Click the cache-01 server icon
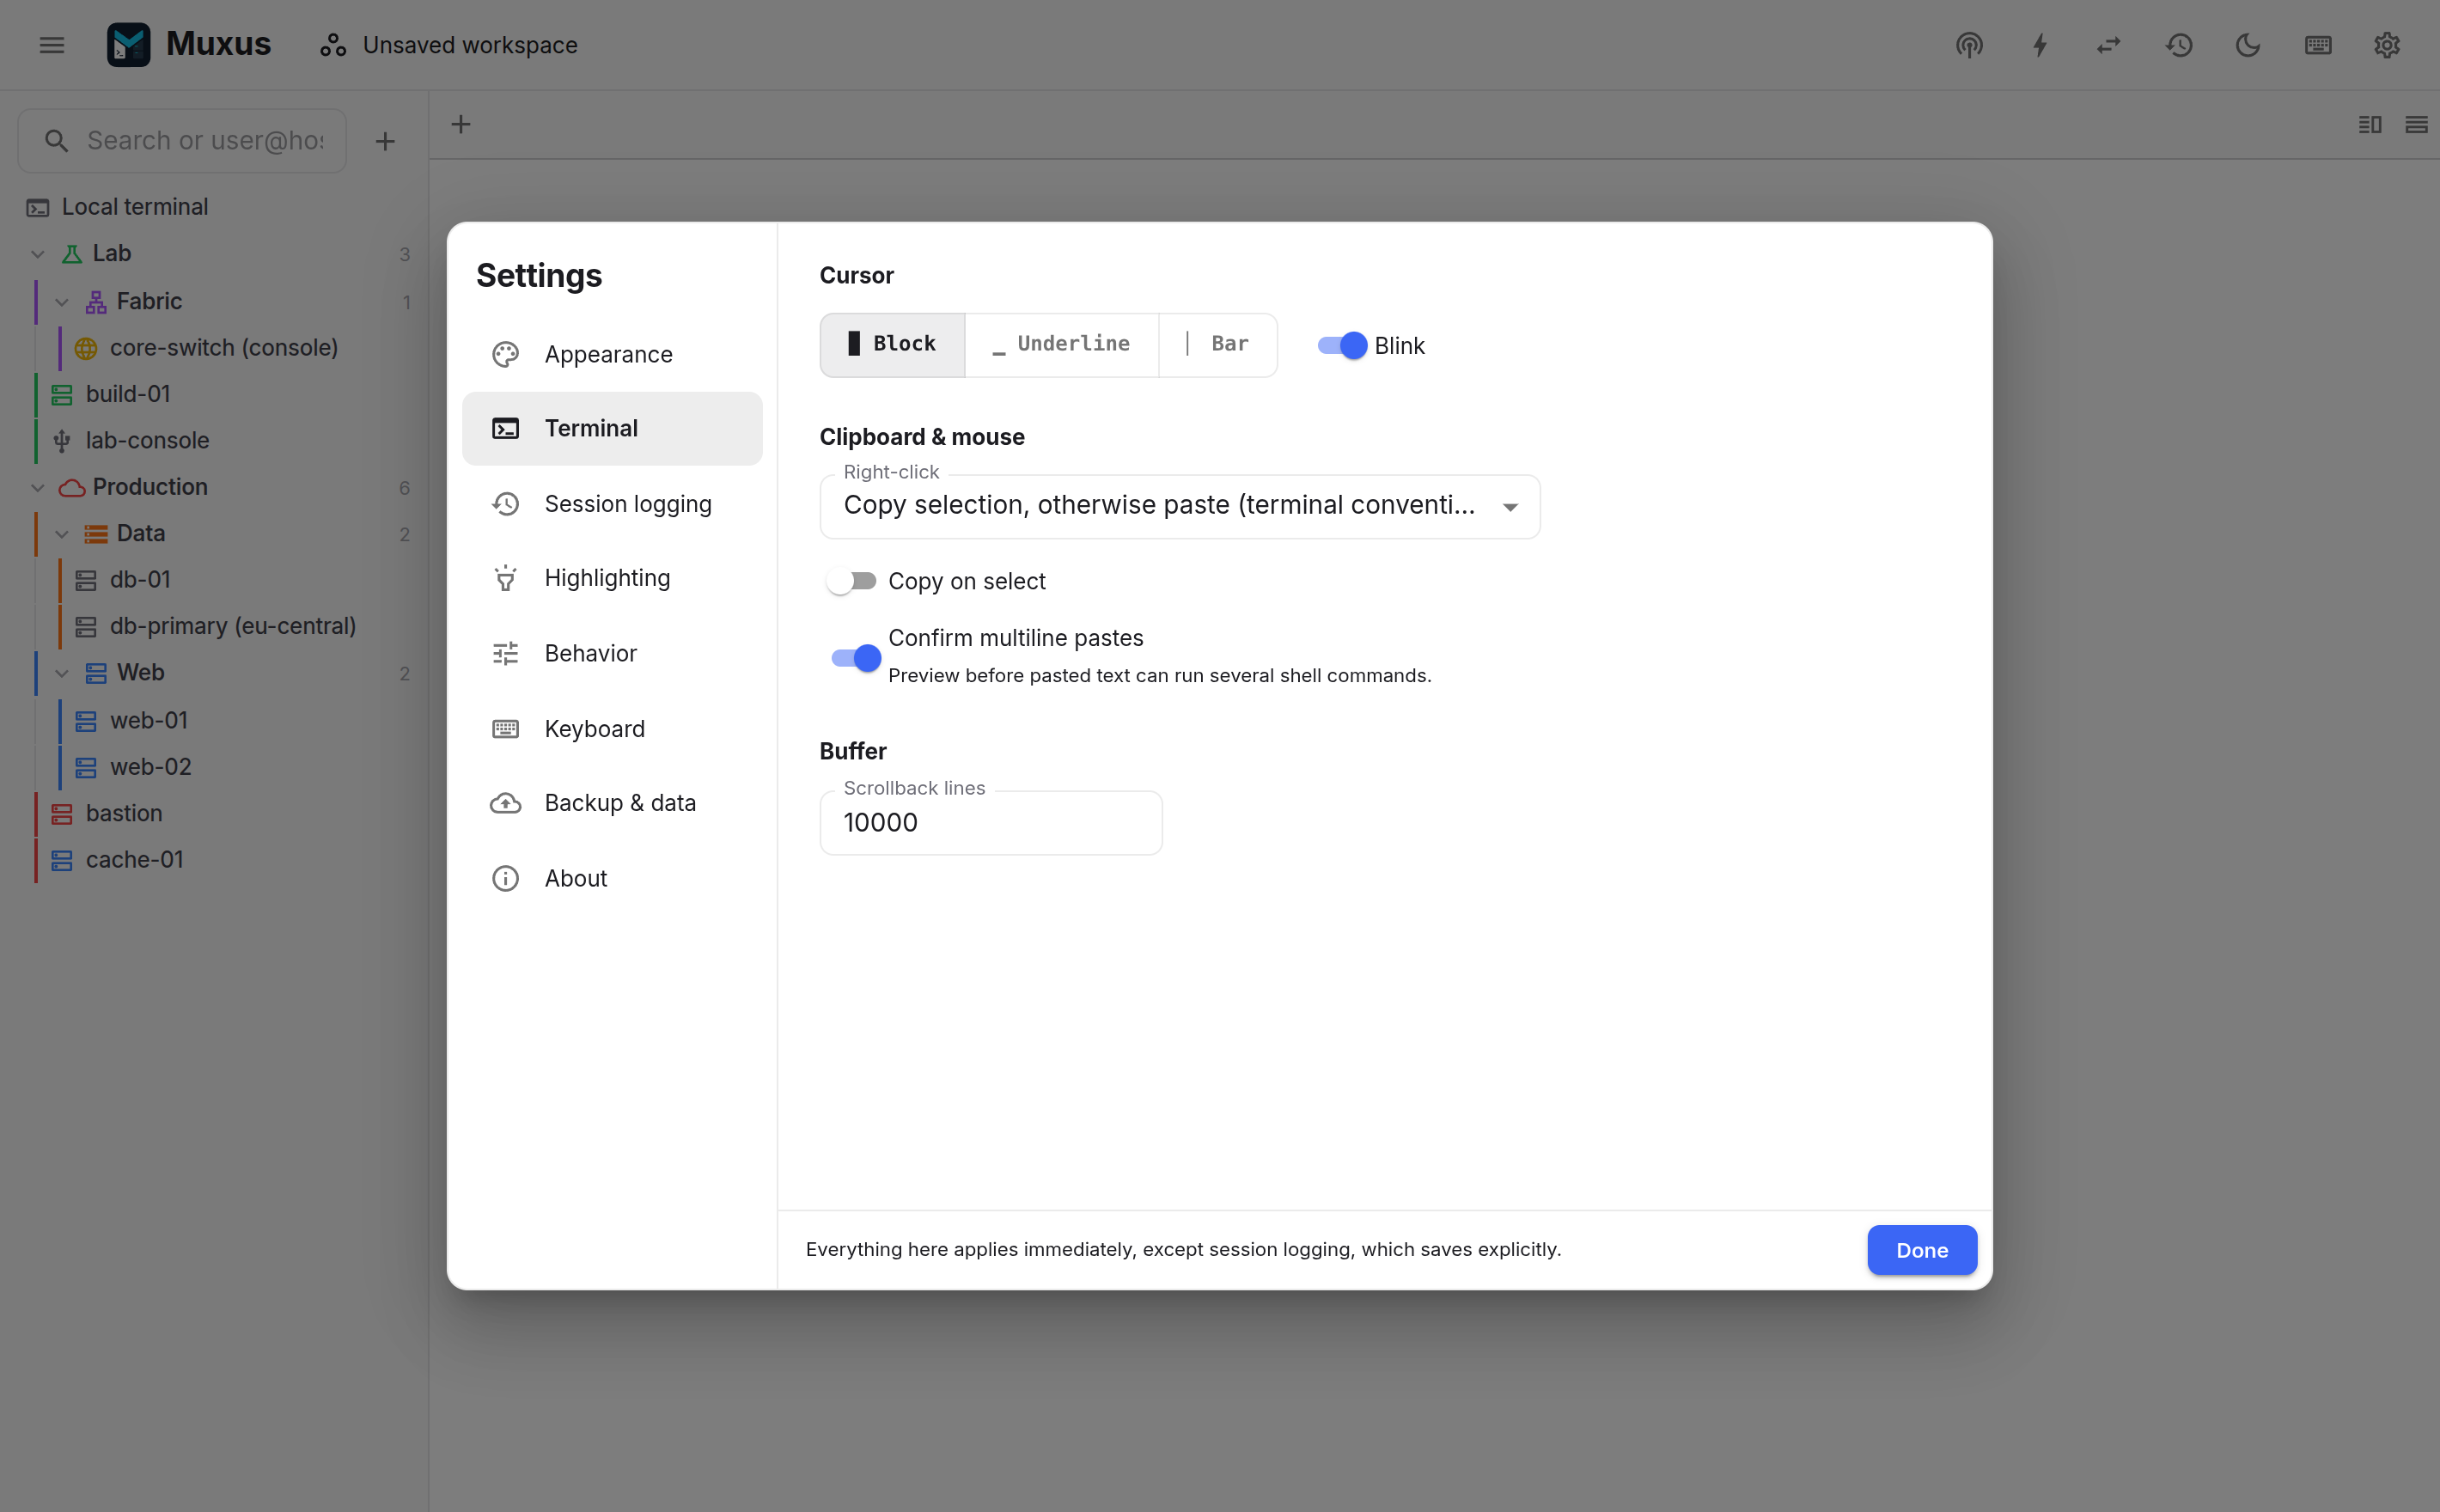The image size is (2440, 1512). pos(62,860)
